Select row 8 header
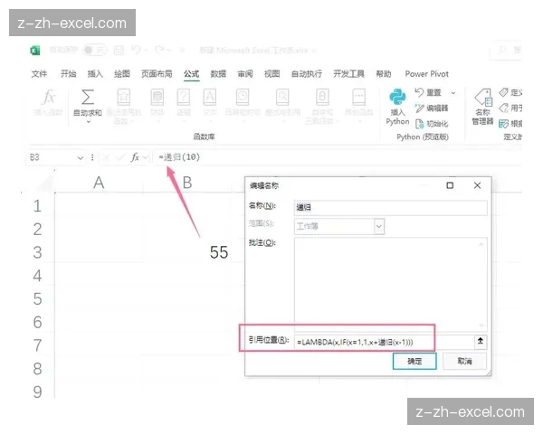Screen dimensions: 543x434 37,369
